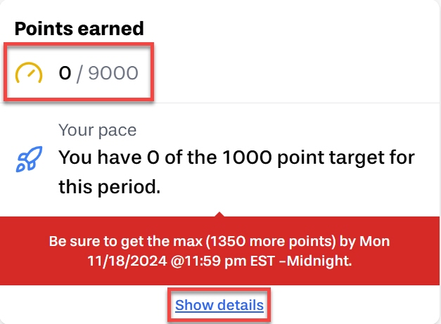
Task: Click the yellow gauge speedometer icon
Action: pos(29,73)
